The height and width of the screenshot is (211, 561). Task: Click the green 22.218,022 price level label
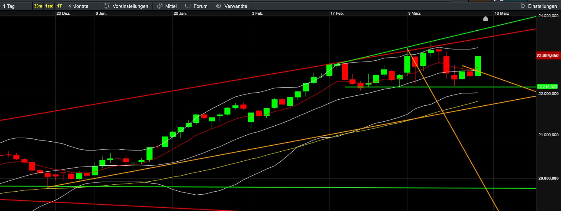(x=547, y=87)
